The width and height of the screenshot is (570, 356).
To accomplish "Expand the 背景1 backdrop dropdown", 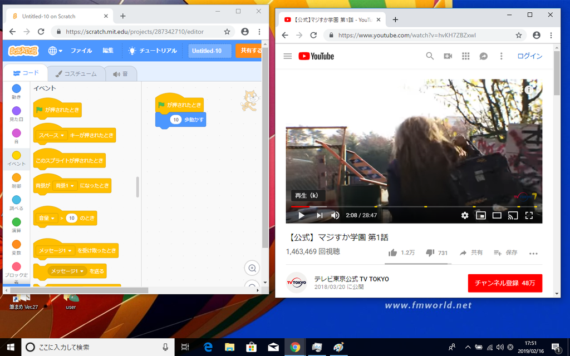I will [x=65, y=186].
